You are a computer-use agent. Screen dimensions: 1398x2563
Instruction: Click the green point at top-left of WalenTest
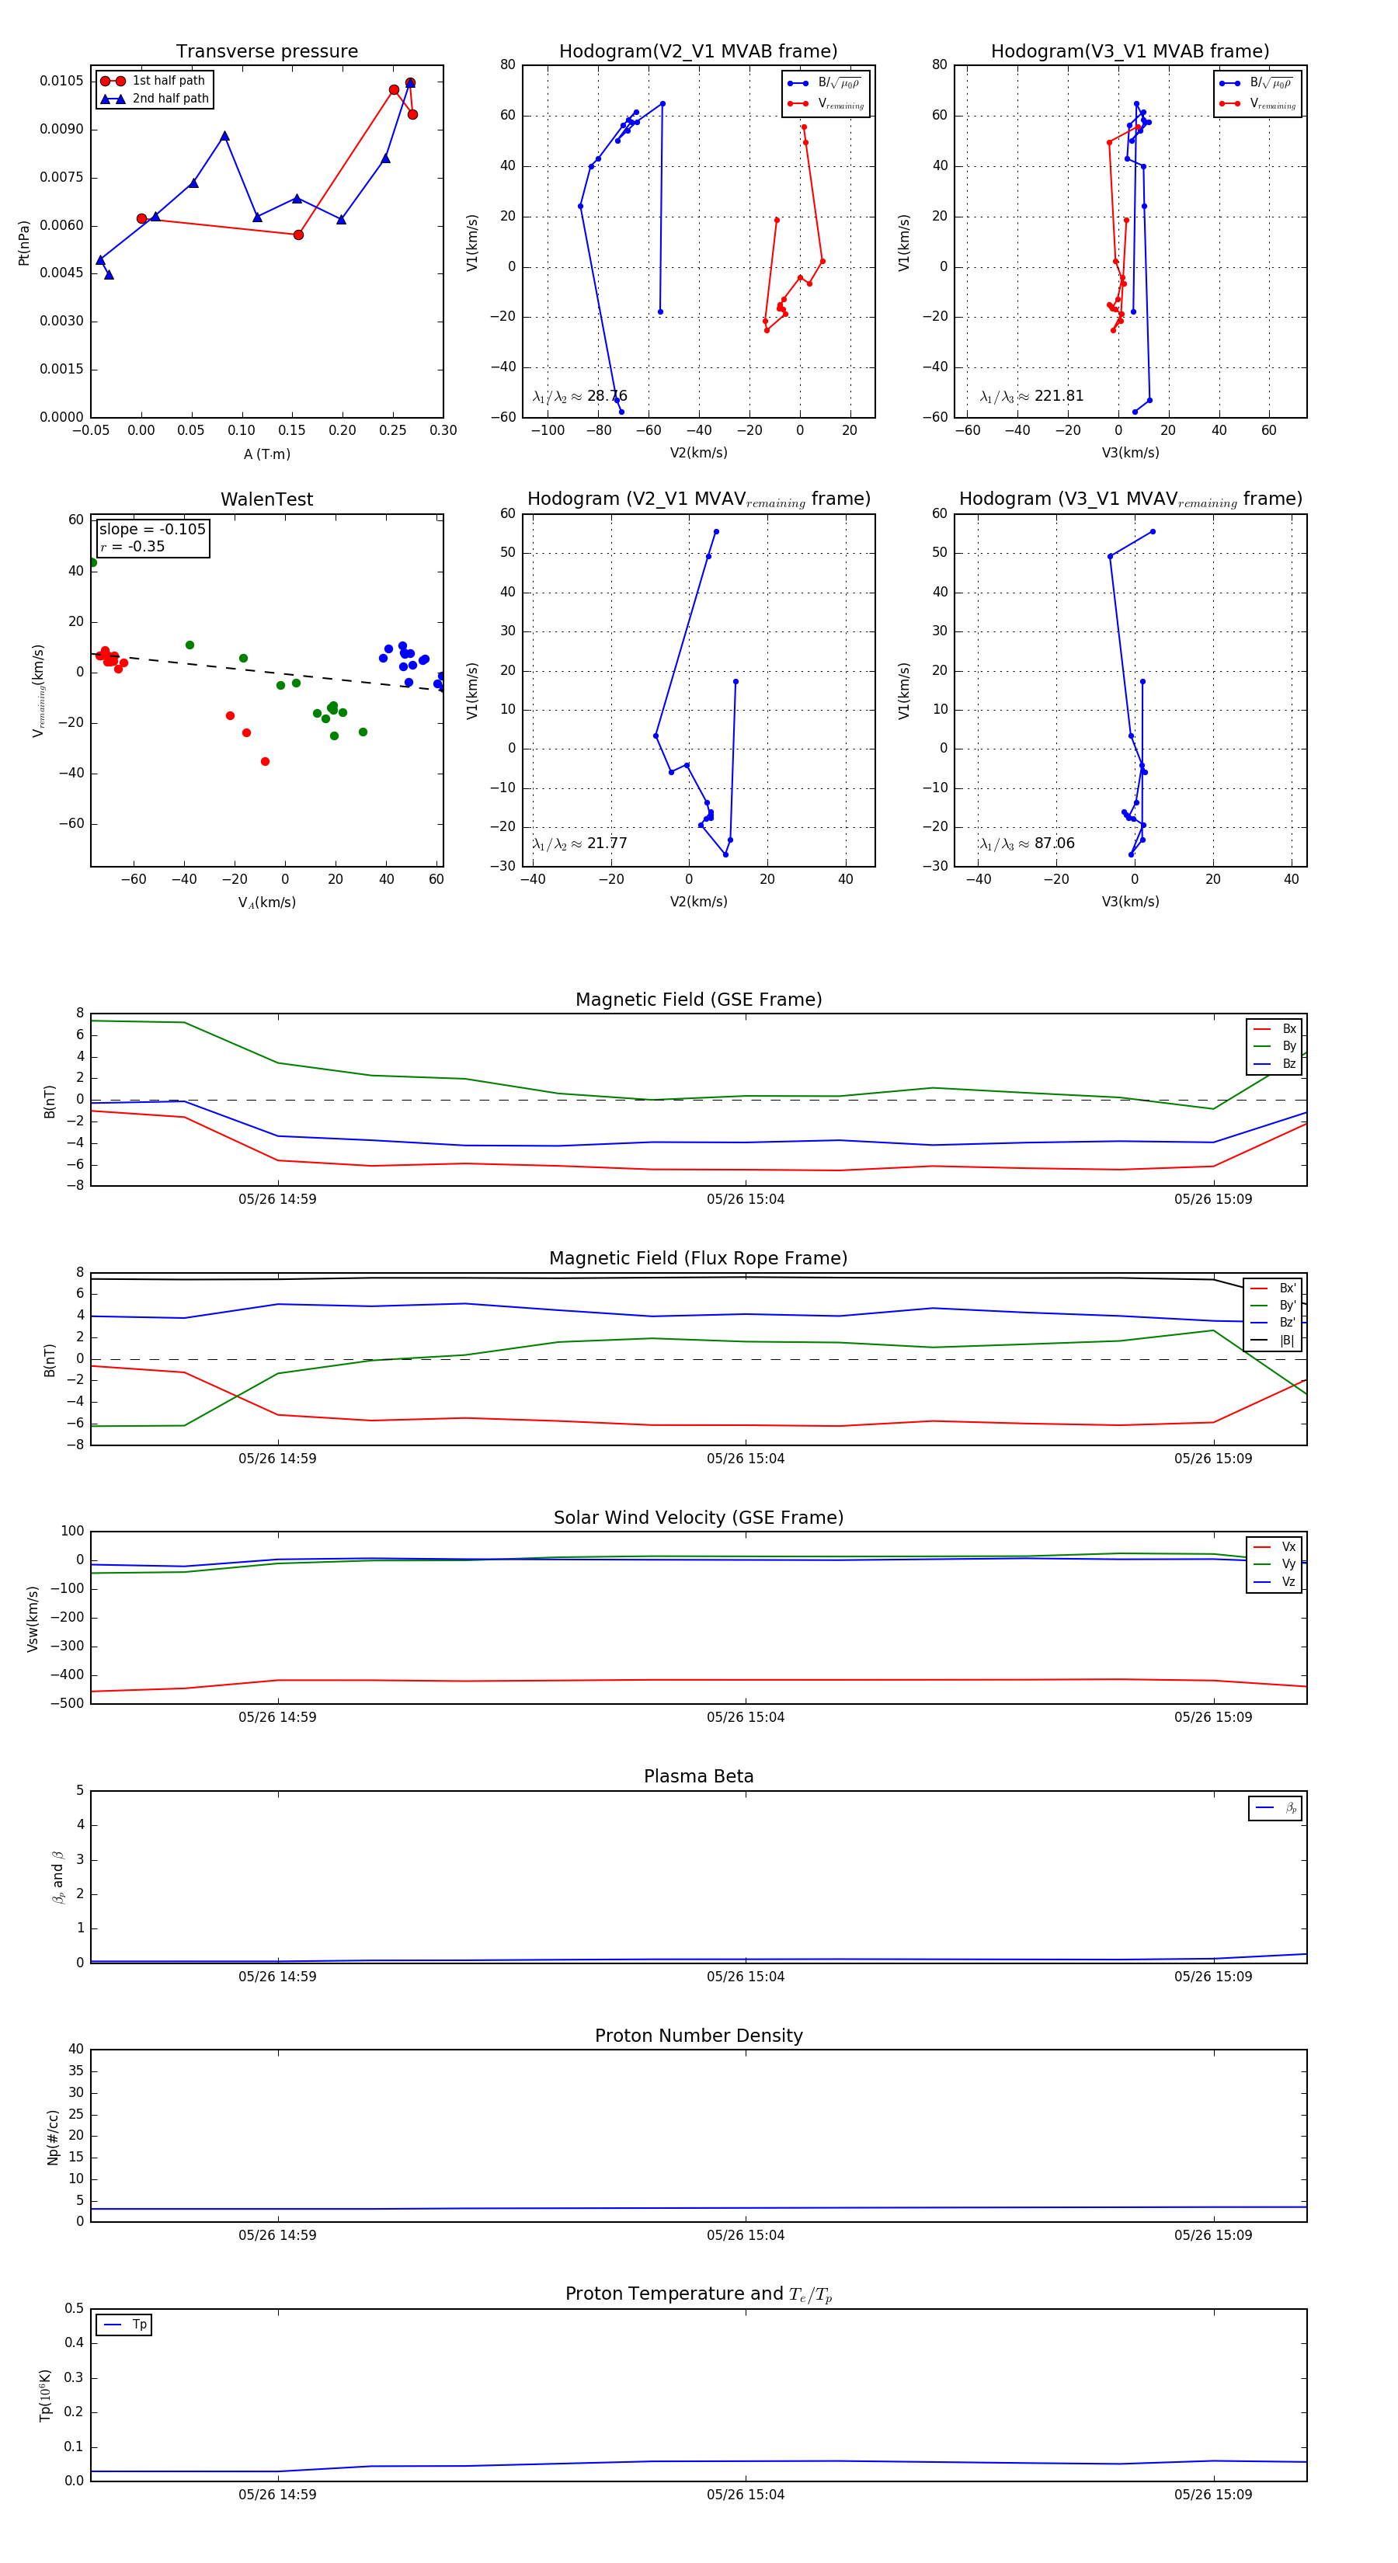point(92,563)
